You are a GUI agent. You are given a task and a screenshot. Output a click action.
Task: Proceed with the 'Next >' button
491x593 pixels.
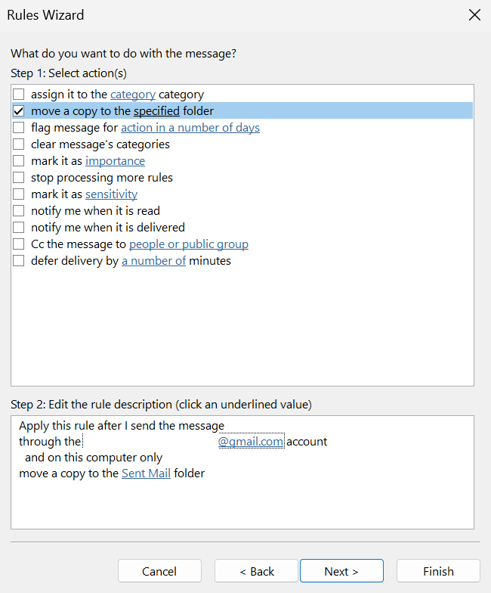[341, 571]
